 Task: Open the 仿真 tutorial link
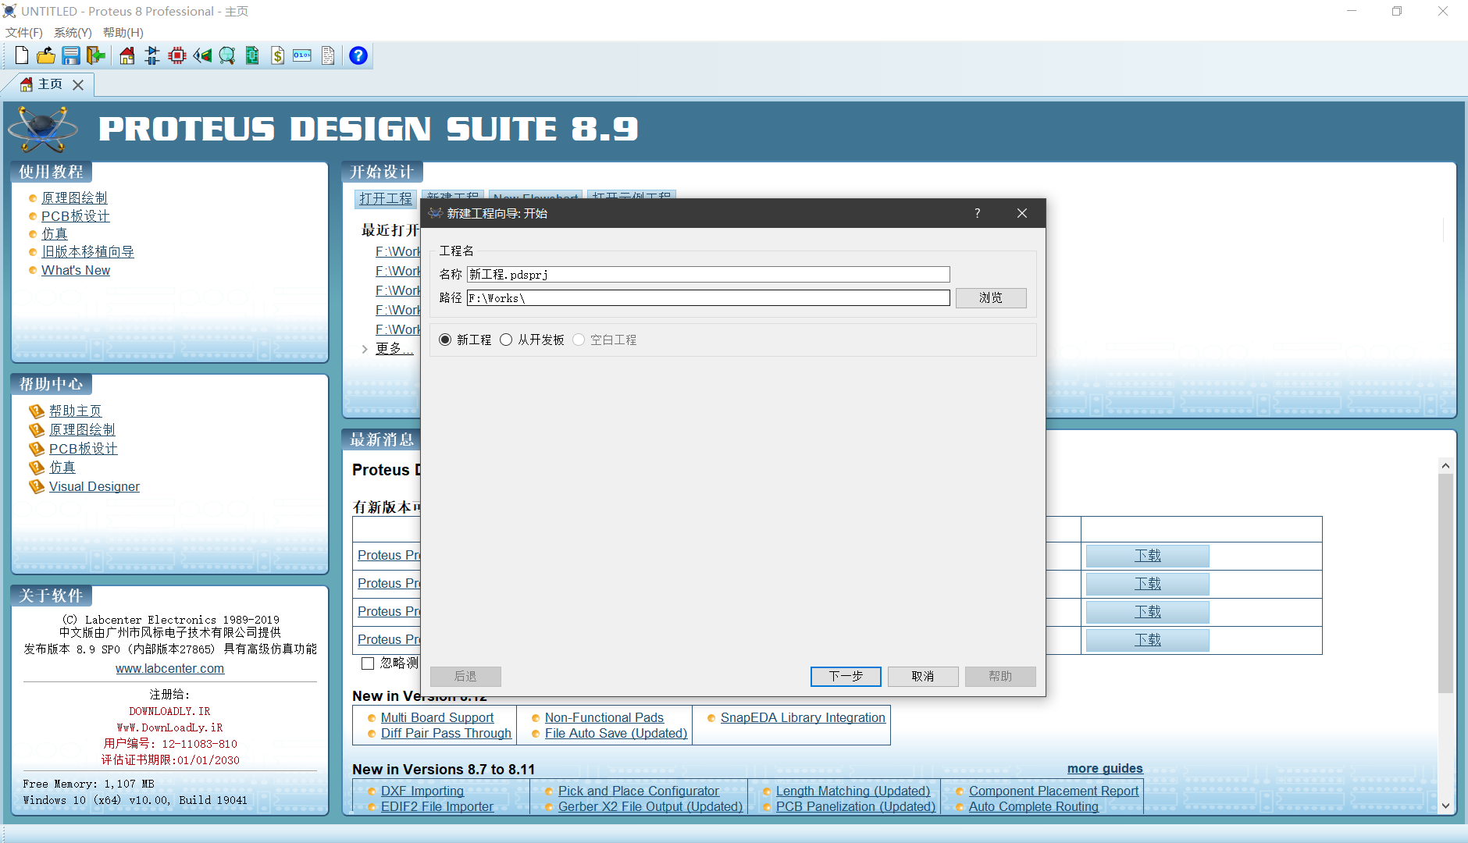55,234
